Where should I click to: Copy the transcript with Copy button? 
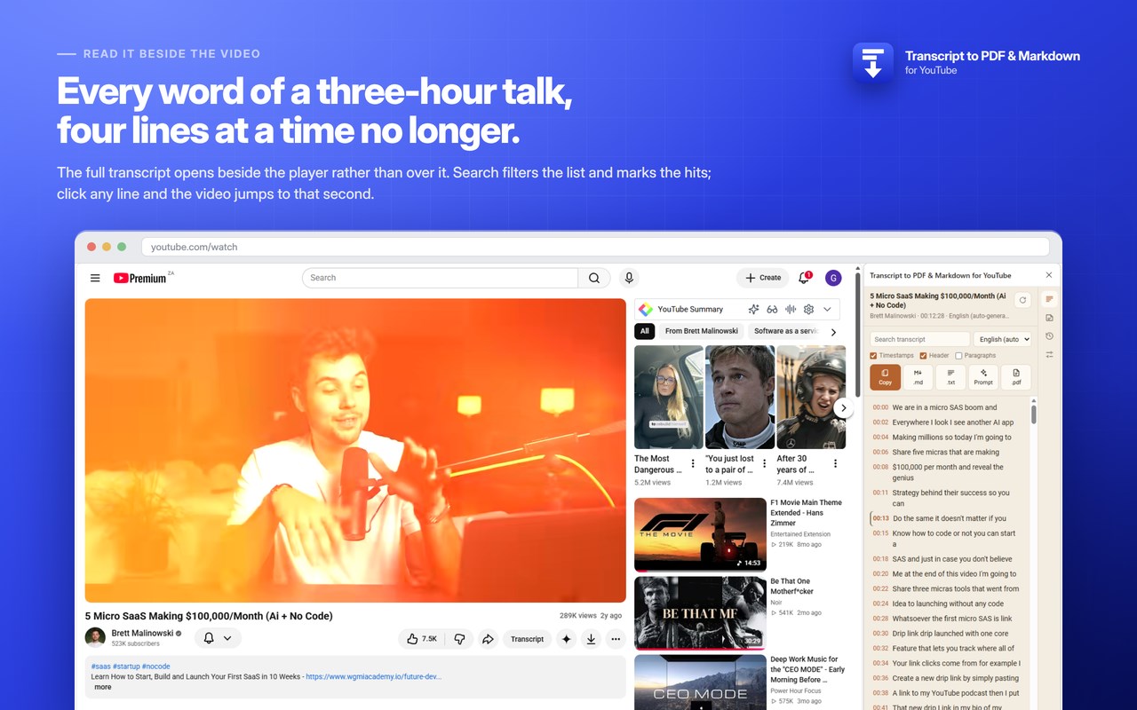pos(886,377)
